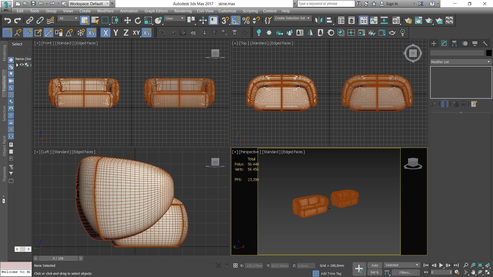Click Sign In link
The height and width of the screenshot is (277, 493).
[392, 4]
